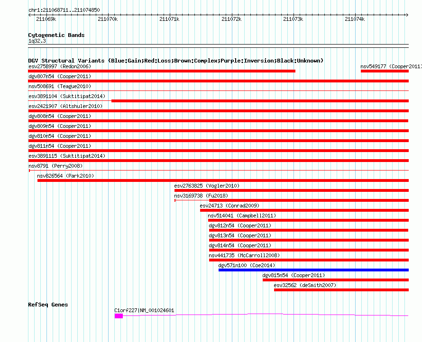Select nsv441735 (McCarroll2008) label

coord(244,255)
